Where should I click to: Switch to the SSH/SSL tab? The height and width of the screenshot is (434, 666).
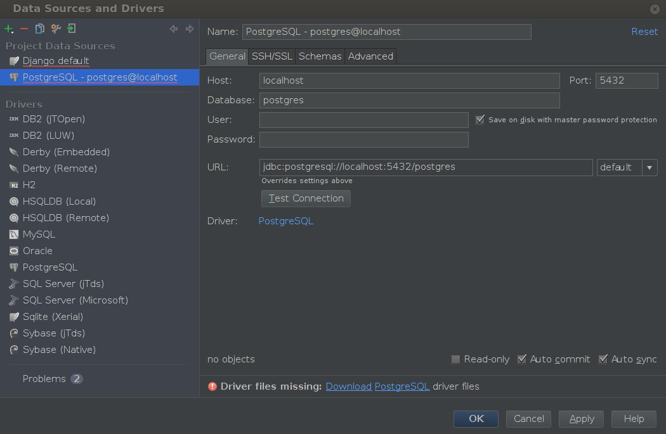click(272, 56)
